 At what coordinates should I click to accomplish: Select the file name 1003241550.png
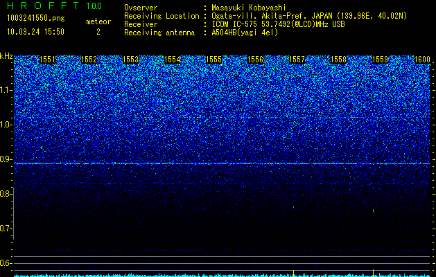(36, 18)
